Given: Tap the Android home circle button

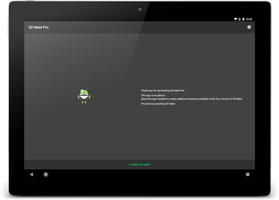Looking at the screenshot, I should pyautogui.click(x=46, y=174).
